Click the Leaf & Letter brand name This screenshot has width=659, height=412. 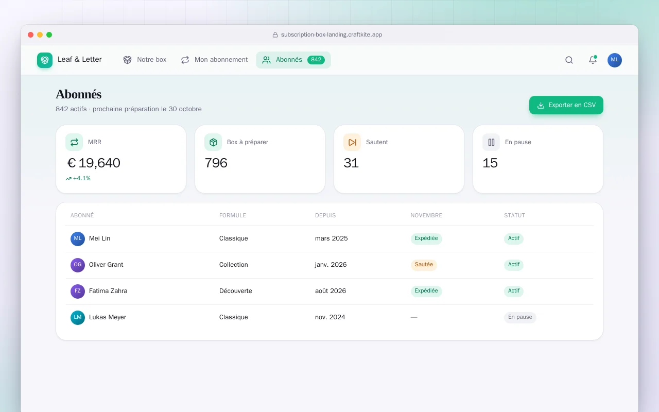click(80, 60)
